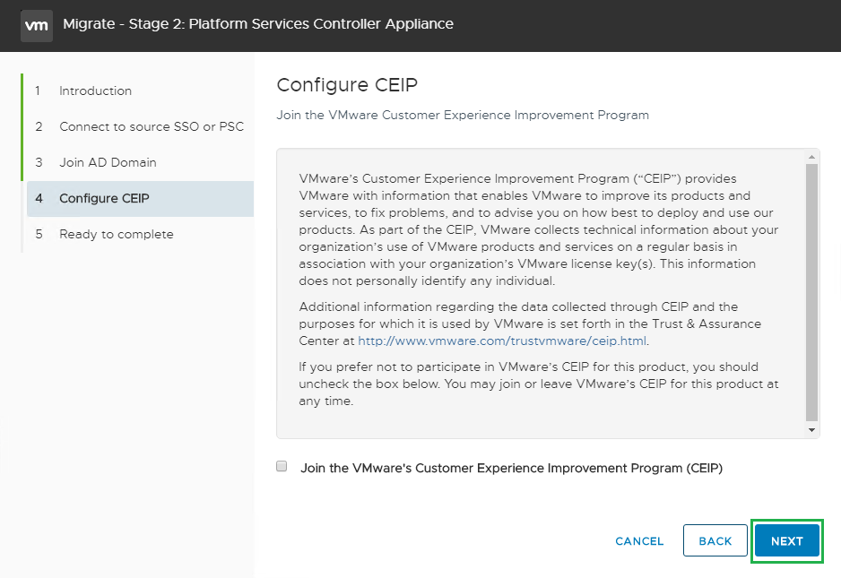This screenshot has width=841, height=578.
Task: Click the first CEIP description paragraph
Action: (538, 229)
